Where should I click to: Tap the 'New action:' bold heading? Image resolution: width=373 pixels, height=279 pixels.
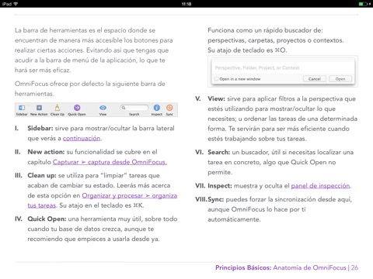click(46, 152)
